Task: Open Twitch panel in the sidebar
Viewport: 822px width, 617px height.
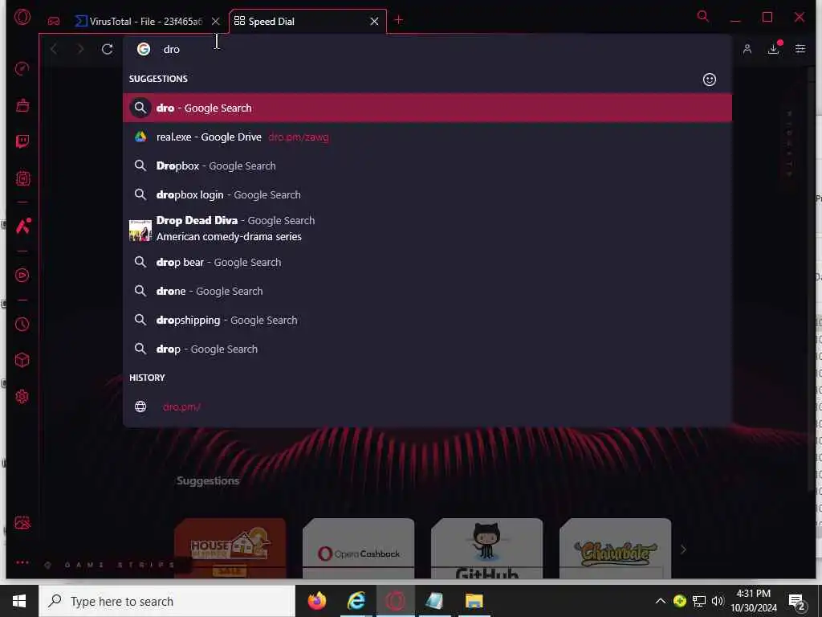Action: (x=22, y=141)
